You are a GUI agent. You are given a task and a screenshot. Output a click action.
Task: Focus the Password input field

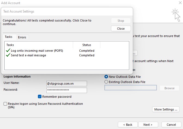(67, 90)
